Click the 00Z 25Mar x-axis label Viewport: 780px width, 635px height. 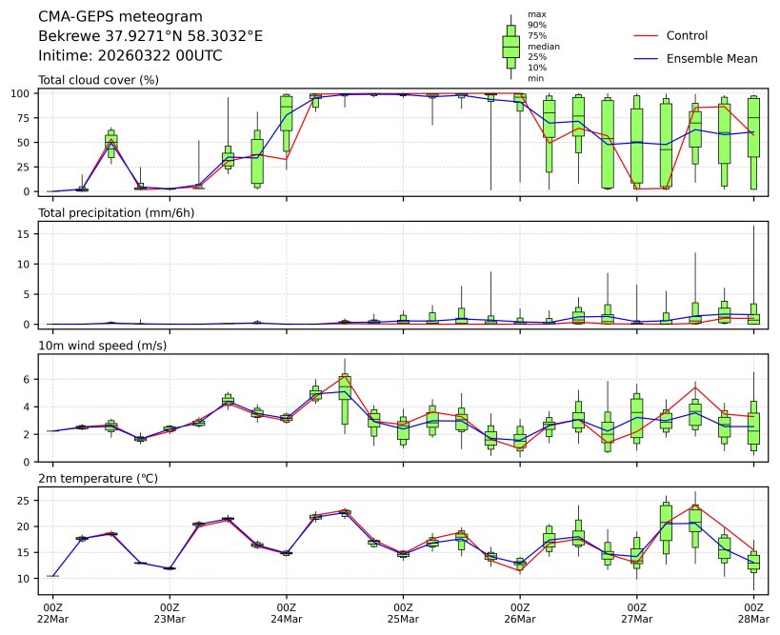pos(403,612)
